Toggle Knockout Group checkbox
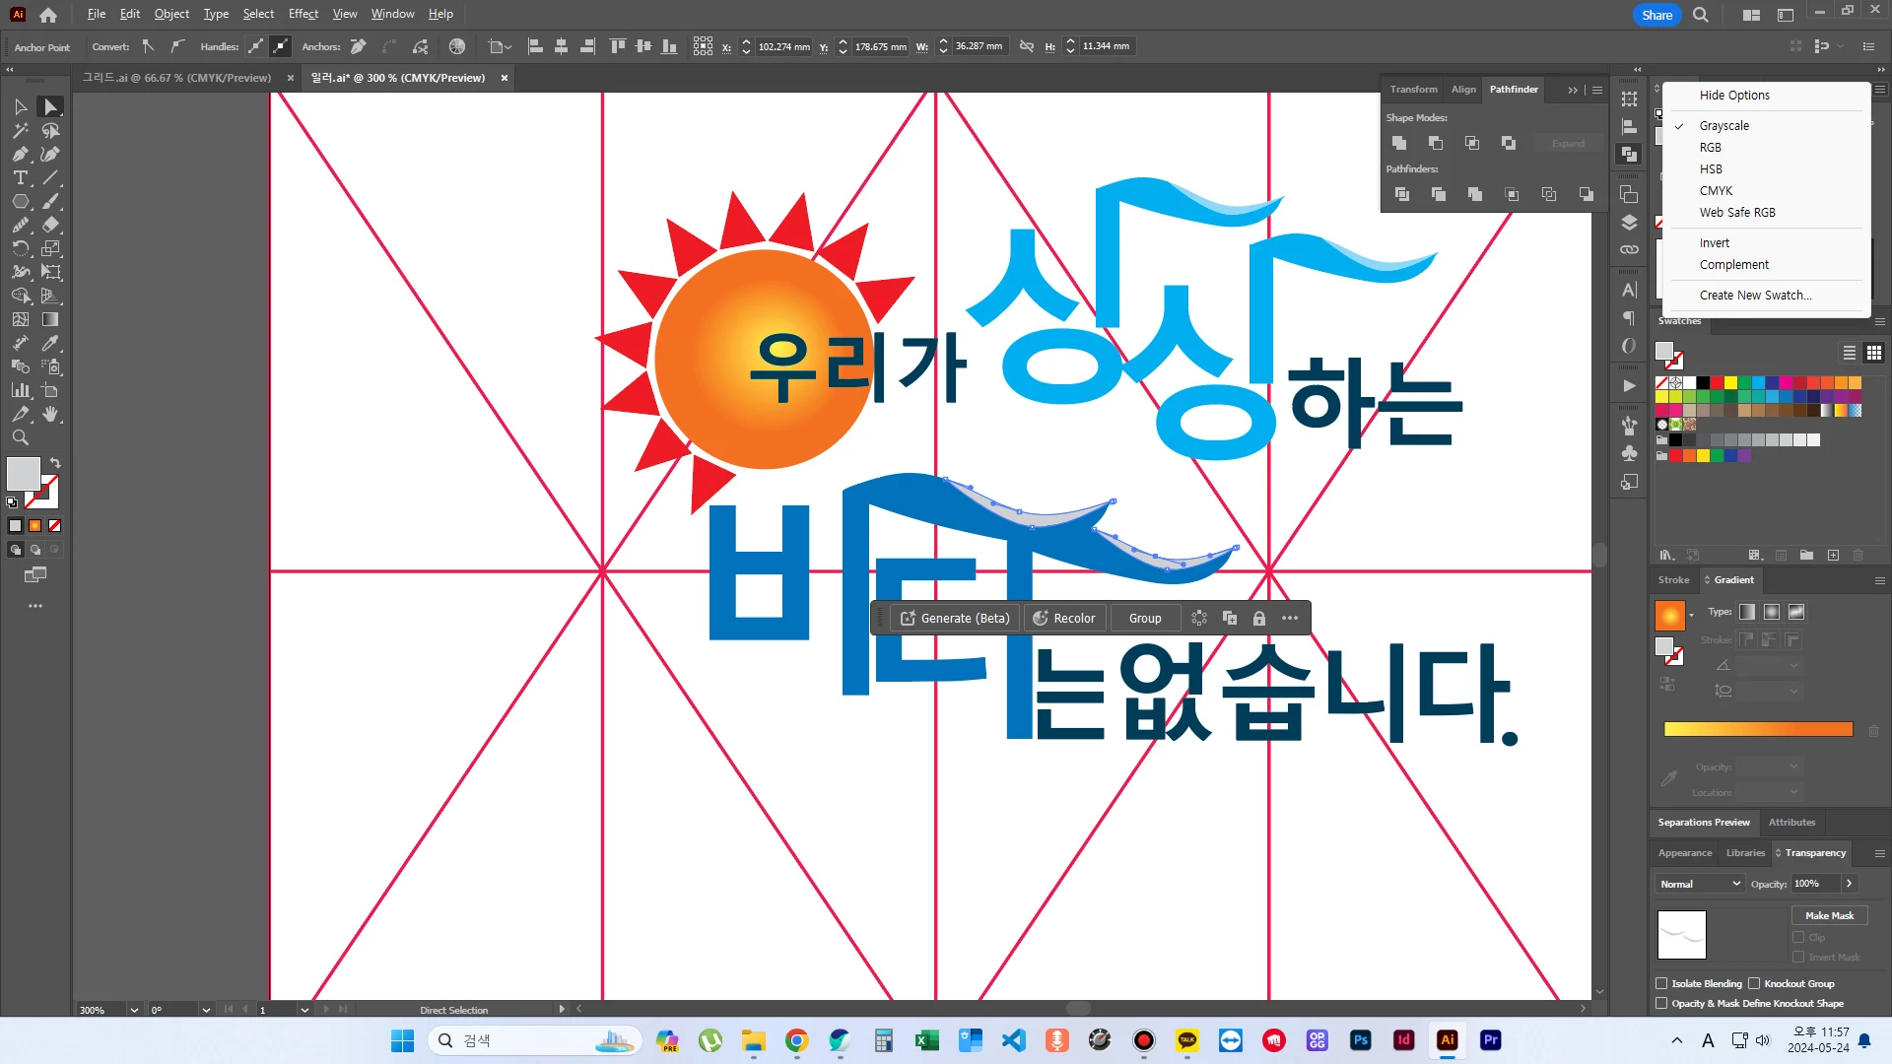The width and height of the screenshot is (1892, 1064). click(1754, 983)
